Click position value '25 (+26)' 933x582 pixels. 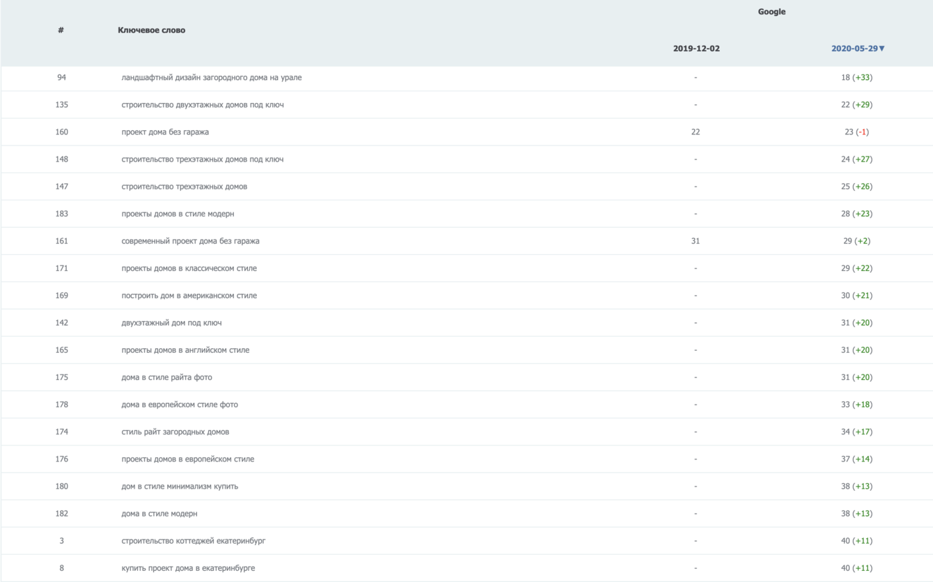[856, 186]
